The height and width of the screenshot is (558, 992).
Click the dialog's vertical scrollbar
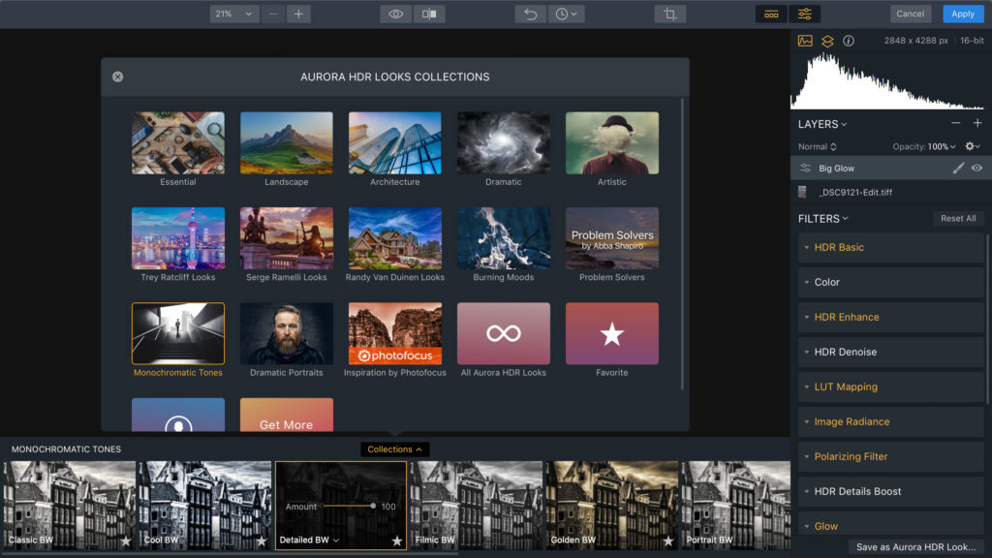(x=682, y=243)
